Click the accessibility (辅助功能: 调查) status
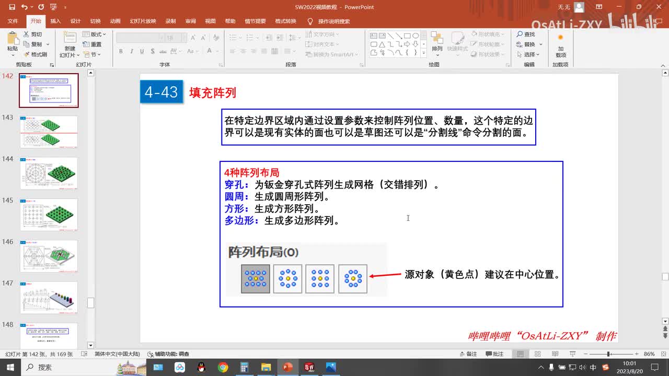 click(168, 354)
